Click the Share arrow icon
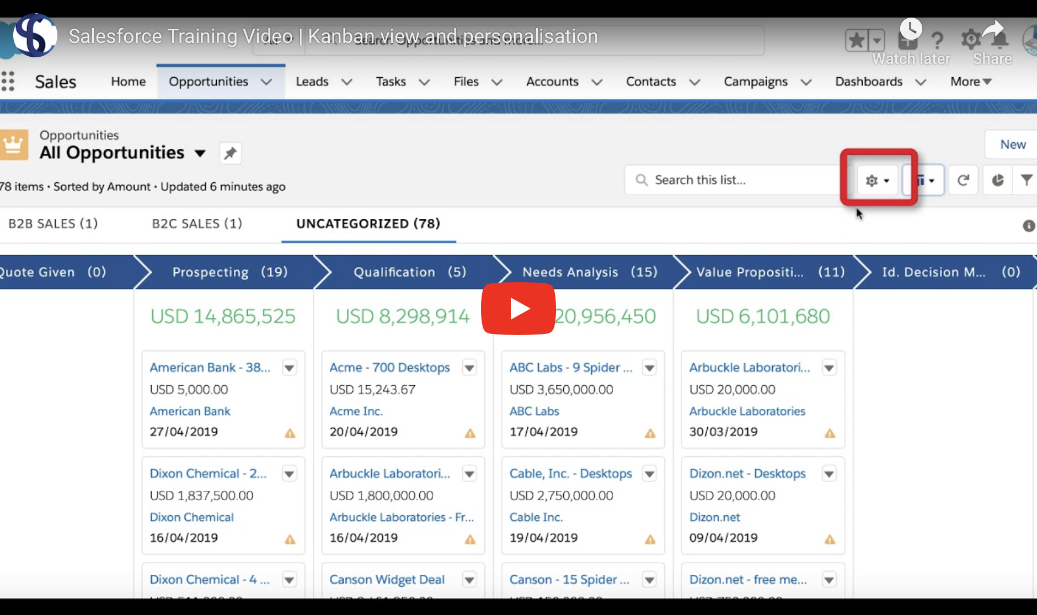Viewport: 1037px width, 615px height. (993, 30)
